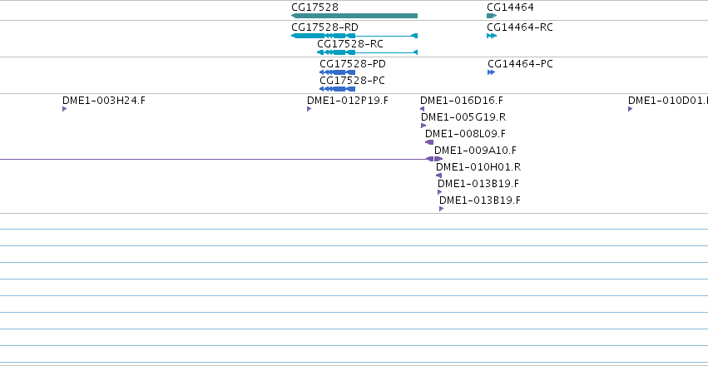Click the DME1-008L09.F feature label
This screenshot has height=366, width=708.
coord(466,134)
